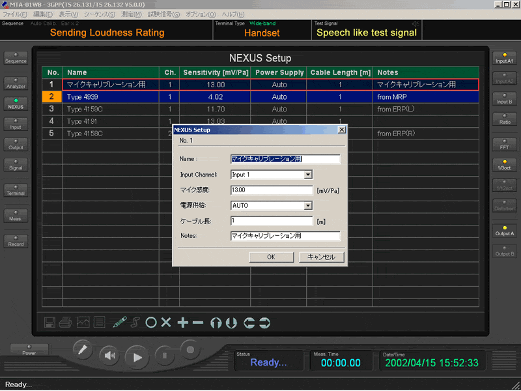Open the ヘルプ(H) menu
The width and height of the screenshot is (521, 391).
pos(233,14)
